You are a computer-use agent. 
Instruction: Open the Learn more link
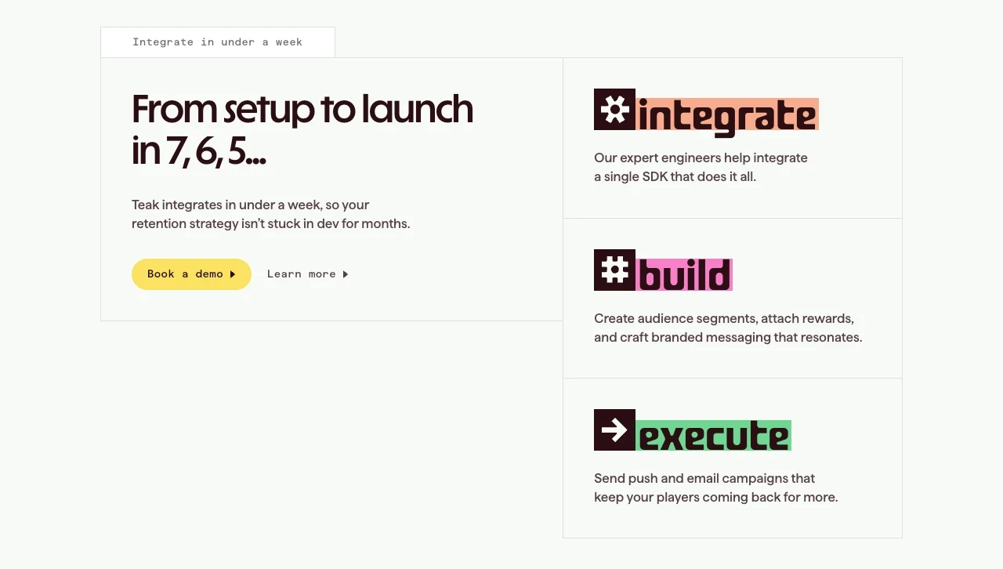[308, 274]
